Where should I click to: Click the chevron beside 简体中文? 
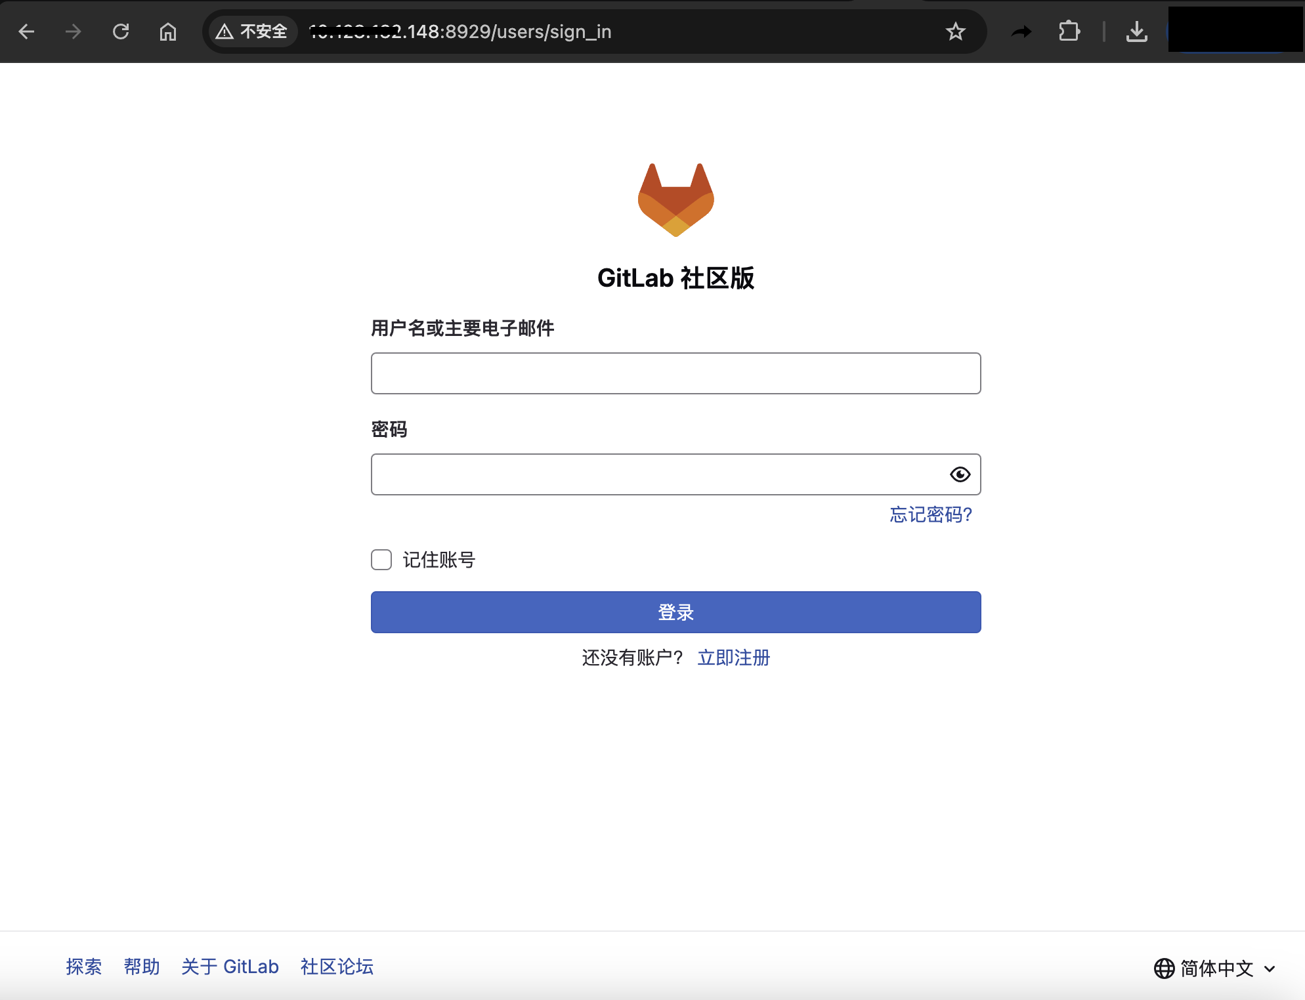(1270, 969)
